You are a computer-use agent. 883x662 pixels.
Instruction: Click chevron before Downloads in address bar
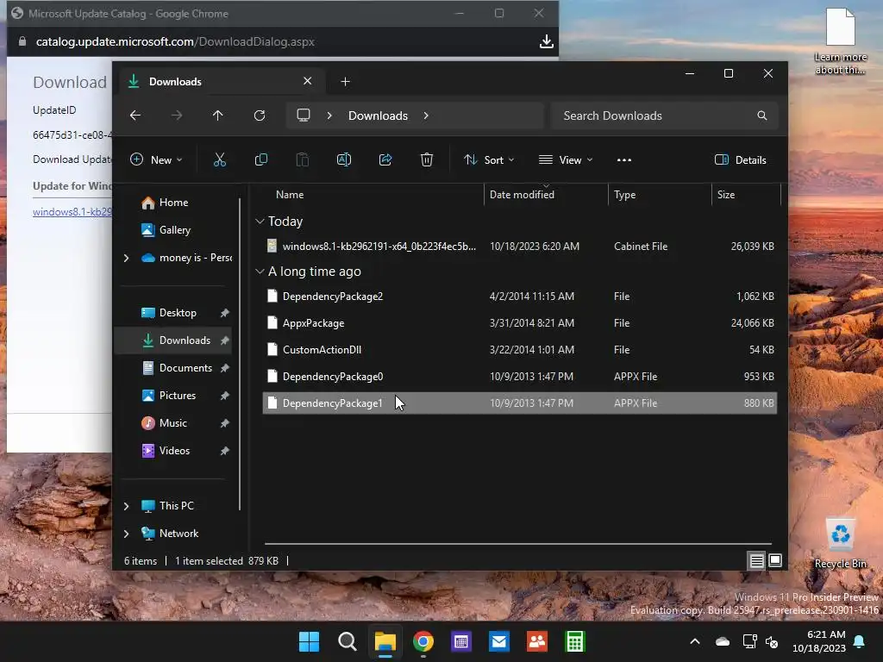click(329, 116)
